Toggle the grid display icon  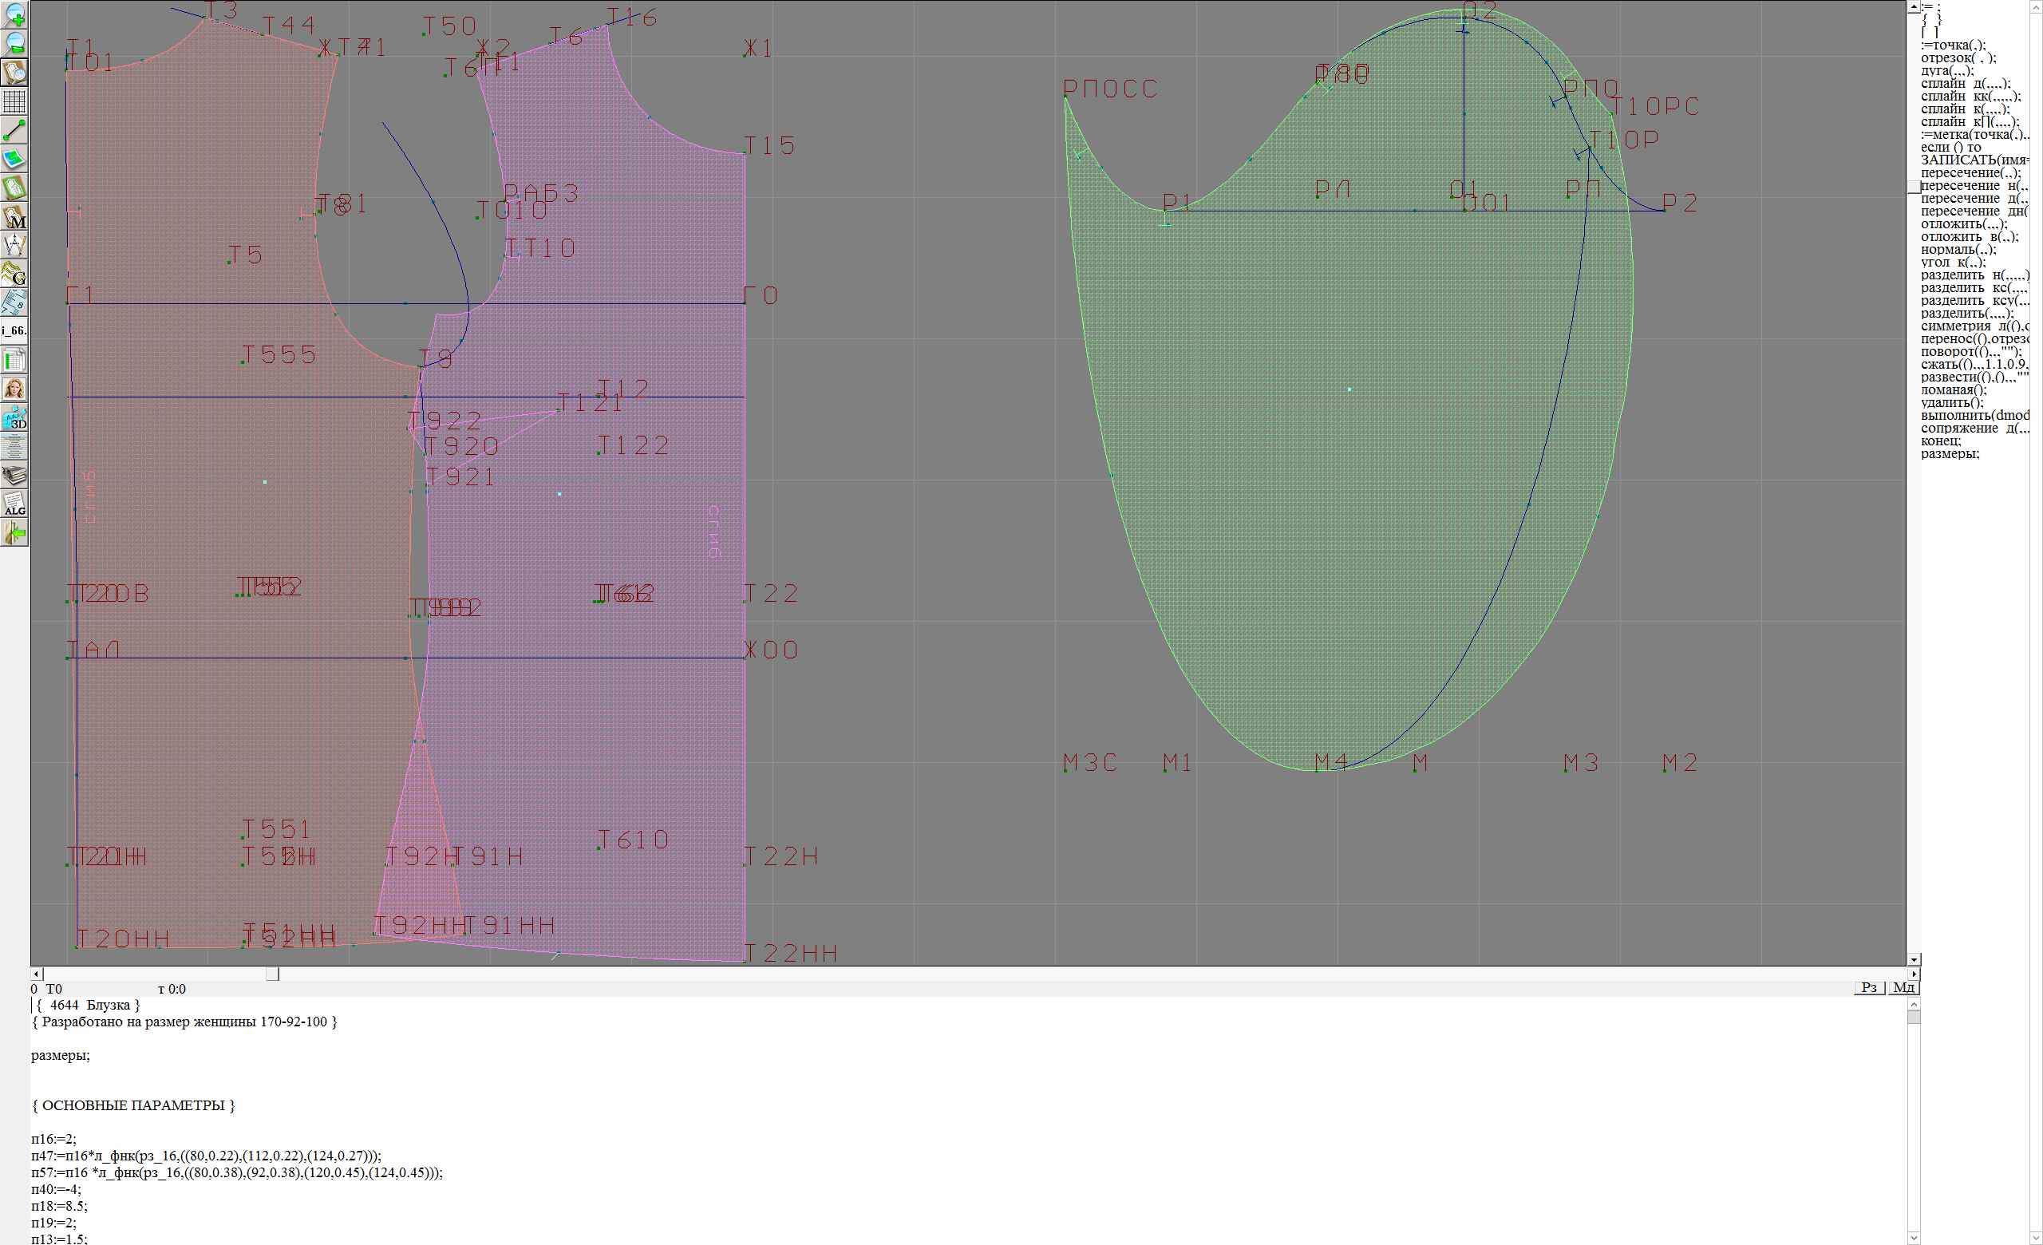(15, 101)
